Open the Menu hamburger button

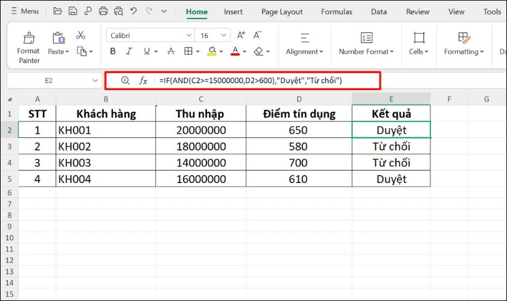click(x=25, y=11)
